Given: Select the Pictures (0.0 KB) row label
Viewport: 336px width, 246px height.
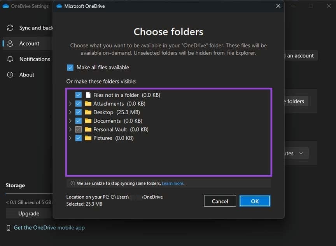Looking at the screenshot, I should (x=113, y=138).
